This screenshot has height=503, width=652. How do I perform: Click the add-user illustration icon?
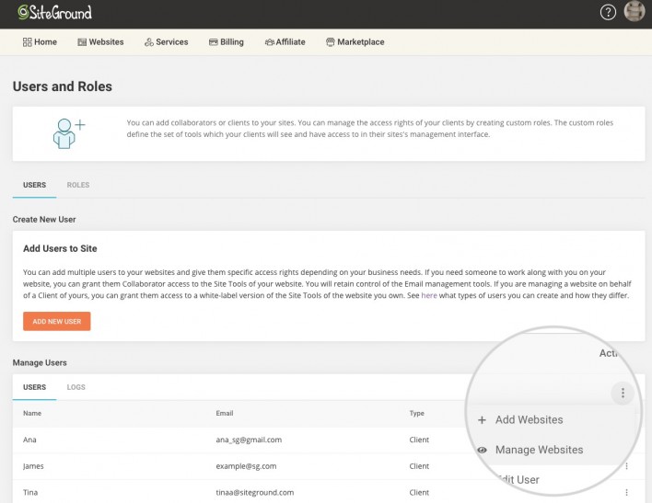[69, 133]
